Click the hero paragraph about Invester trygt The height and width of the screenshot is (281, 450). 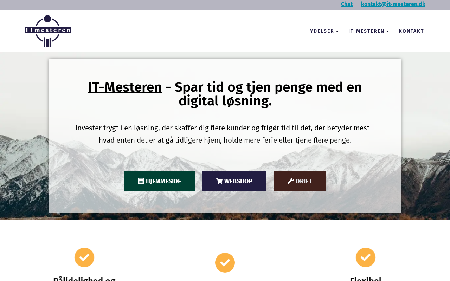(225, 134)
